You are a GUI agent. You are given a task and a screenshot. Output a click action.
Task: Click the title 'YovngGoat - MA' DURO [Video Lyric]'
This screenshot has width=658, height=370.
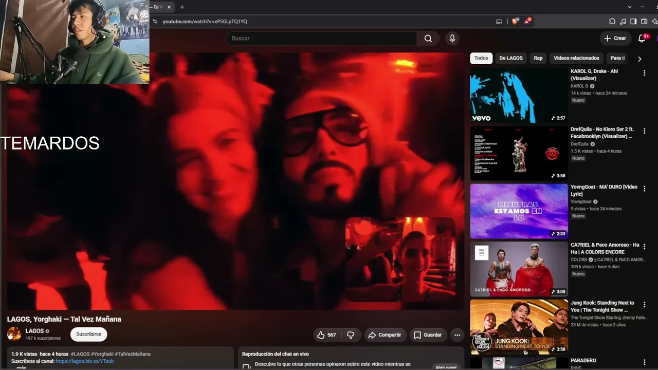604,190
